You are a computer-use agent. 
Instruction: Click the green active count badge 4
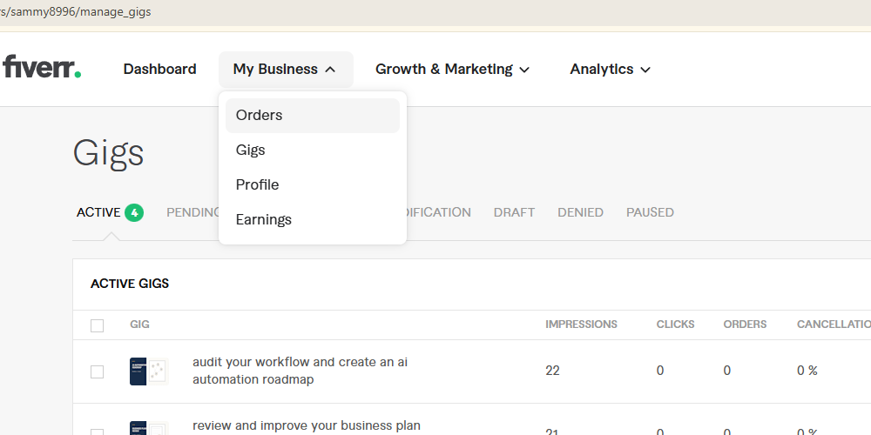click(134, 212)
